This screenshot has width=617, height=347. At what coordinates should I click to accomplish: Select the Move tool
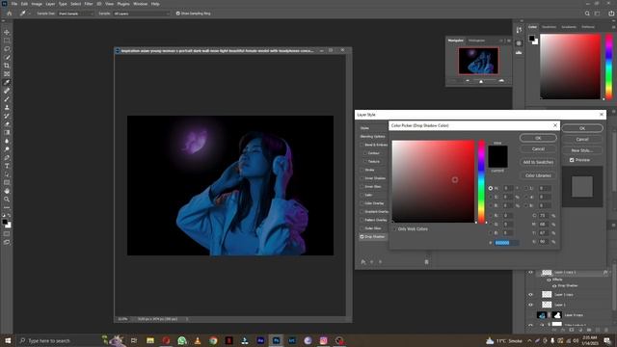(7, 32)
